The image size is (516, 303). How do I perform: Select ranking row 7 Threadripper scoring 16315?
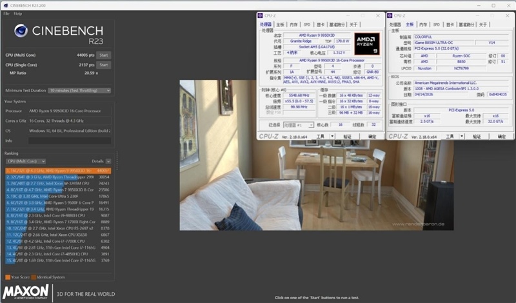click(x=58, y=210)
